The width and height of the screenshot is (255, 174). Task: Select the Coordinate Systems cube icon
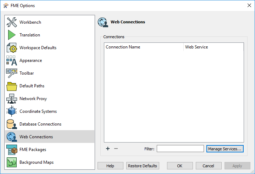[x=12, y=111]
